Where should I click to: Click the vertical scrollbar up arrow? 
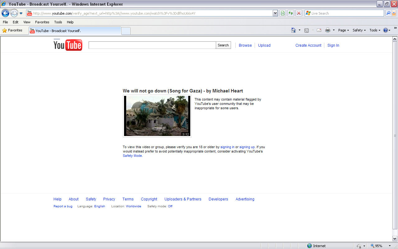tap(395, 39)
